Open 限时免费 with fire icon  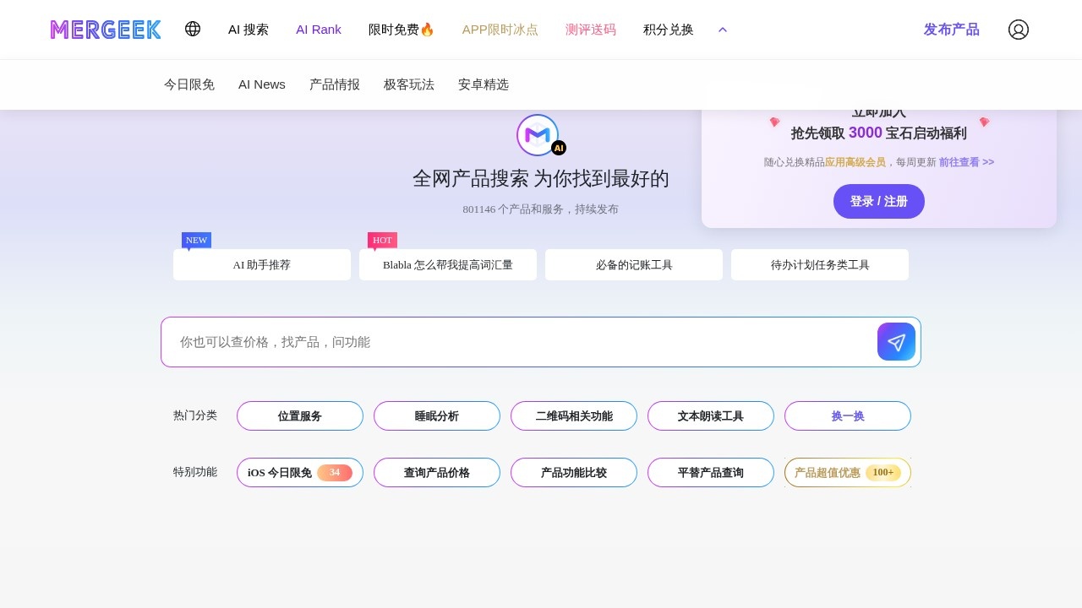click(402, 30)
